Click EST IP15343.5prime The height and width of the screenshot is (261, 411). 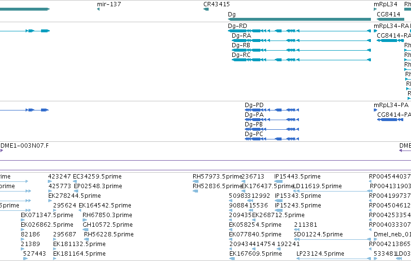298,196
